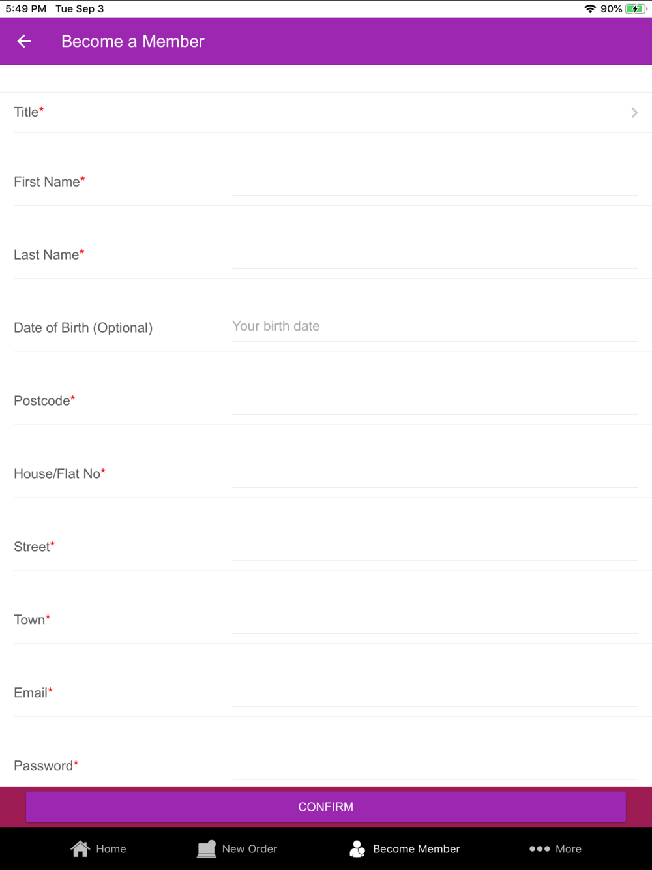Open the Home house icon
Image resolution: width=652 pixels, height=870 pixels.
tap(80, 848)
